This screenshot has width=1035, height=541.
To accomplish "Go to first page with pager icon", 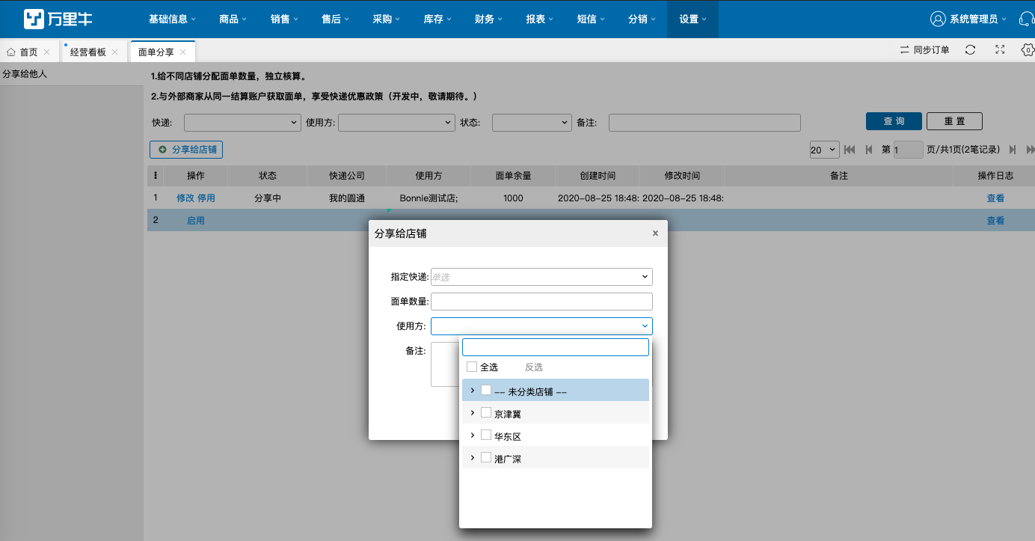I will [x=850, y=150].
